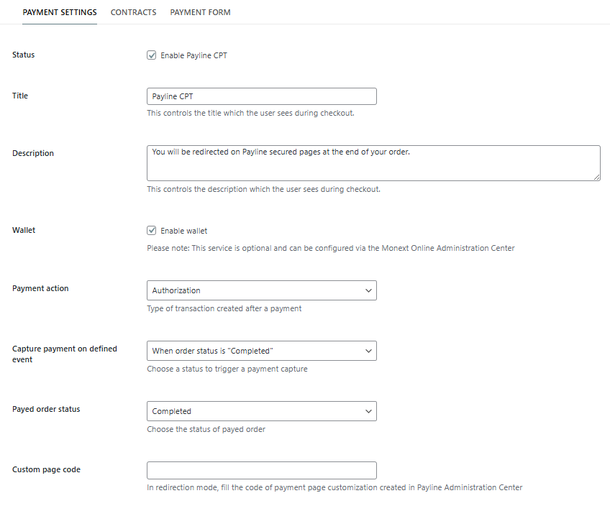Click the Title input field
This screenshot has width=610, height=506.
point(261,96)
